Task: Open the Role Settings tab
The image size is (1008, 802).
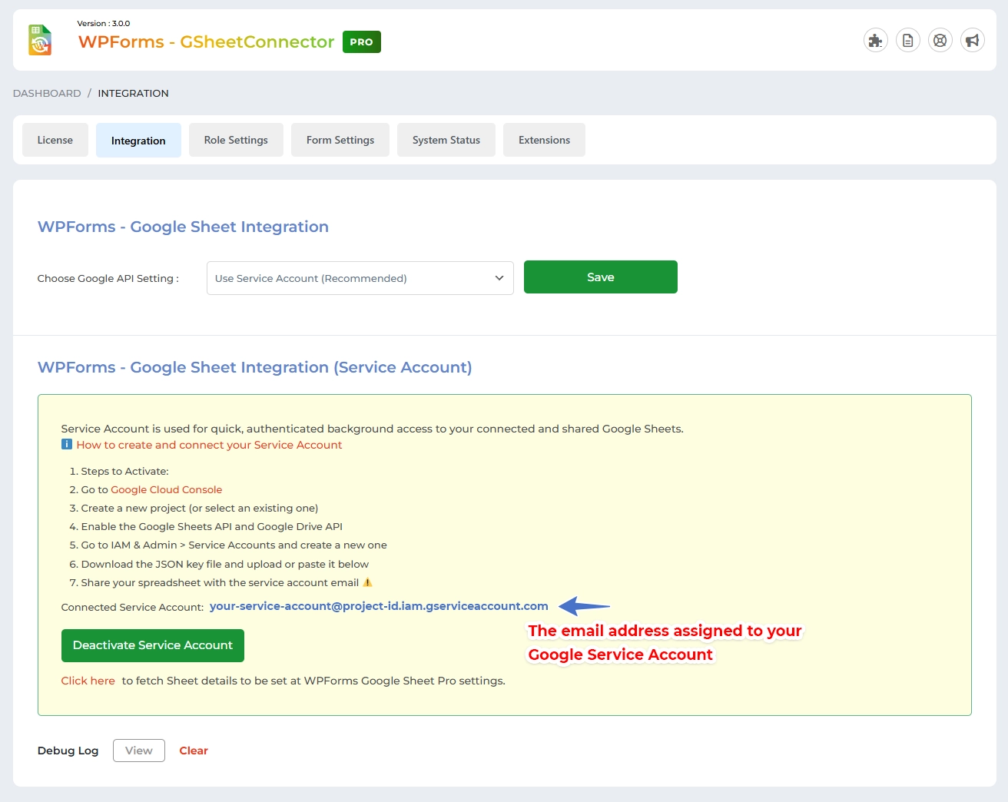Action: 236,140
